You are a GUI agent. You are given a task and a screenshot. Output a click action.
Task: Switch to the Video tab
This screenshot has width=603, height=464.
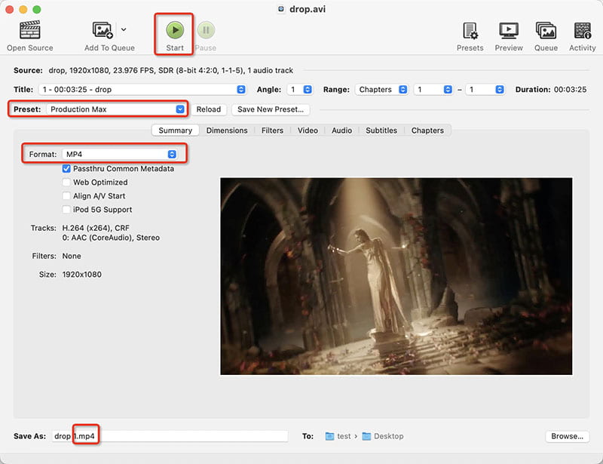(308, 131)
